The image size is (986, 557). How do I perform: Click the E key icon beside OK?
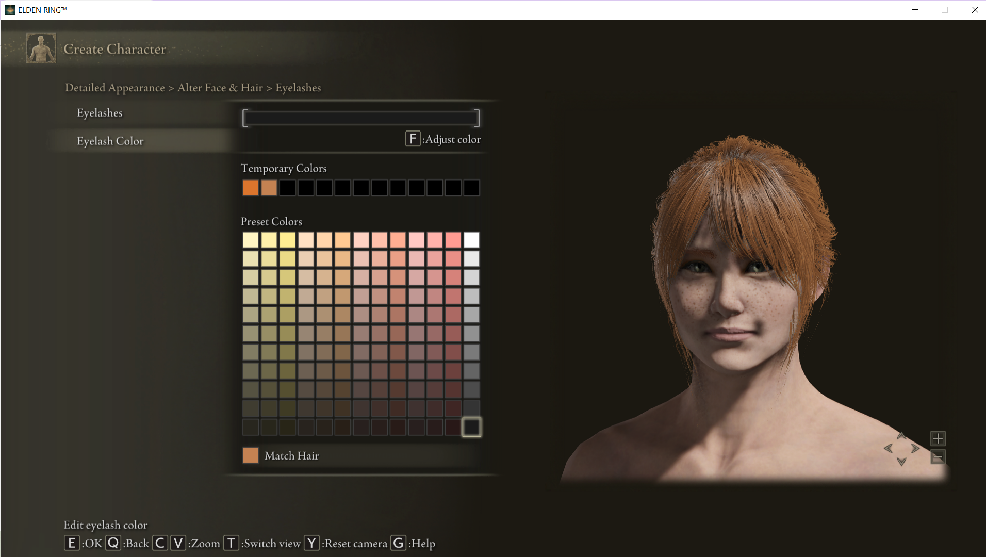point(72,543)
